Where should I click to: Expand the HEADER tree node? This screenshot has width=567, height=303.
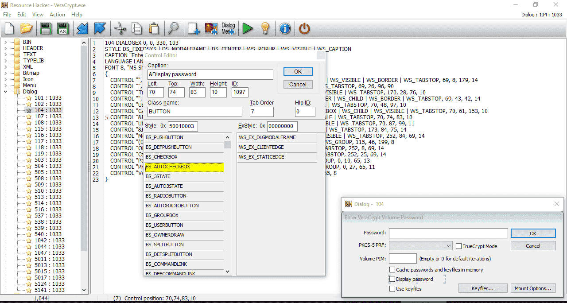click(x=5, y=48)
